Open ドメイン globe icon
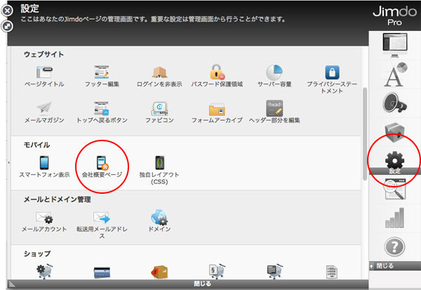This screenshot has height=290, width=421. [x=159, y=218]
